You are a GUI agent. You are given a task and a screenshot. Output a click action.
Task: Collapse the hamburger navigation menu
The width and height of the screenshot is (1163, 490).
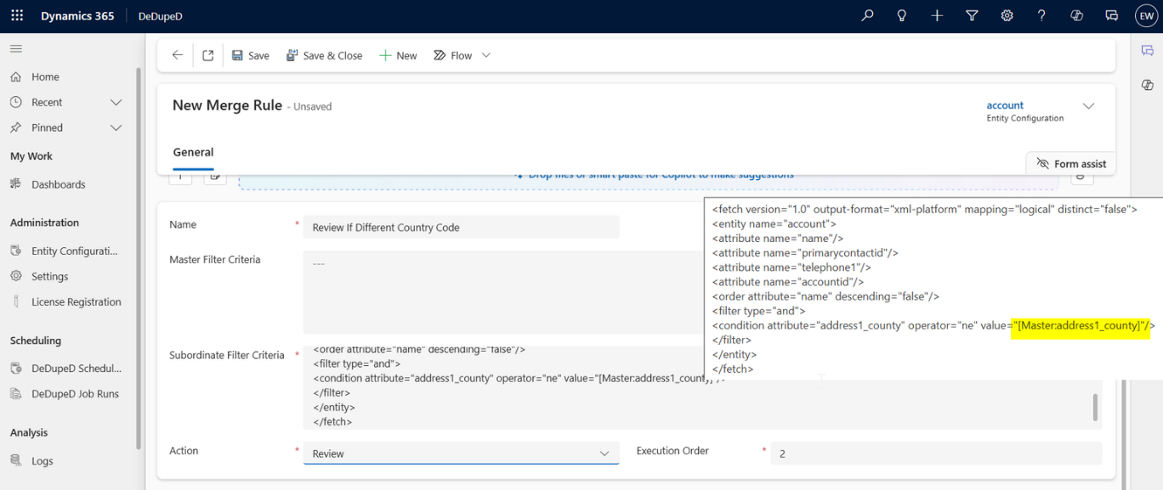point(16,49)
